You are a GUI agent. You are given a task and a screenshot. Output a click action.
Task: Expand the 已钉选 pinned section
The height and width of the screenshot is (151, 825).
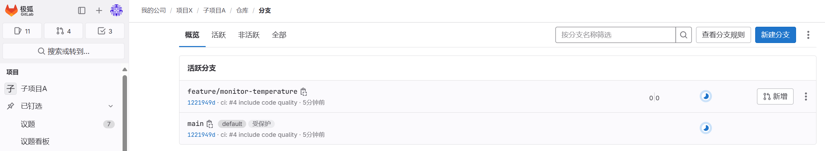click(111, 106)
